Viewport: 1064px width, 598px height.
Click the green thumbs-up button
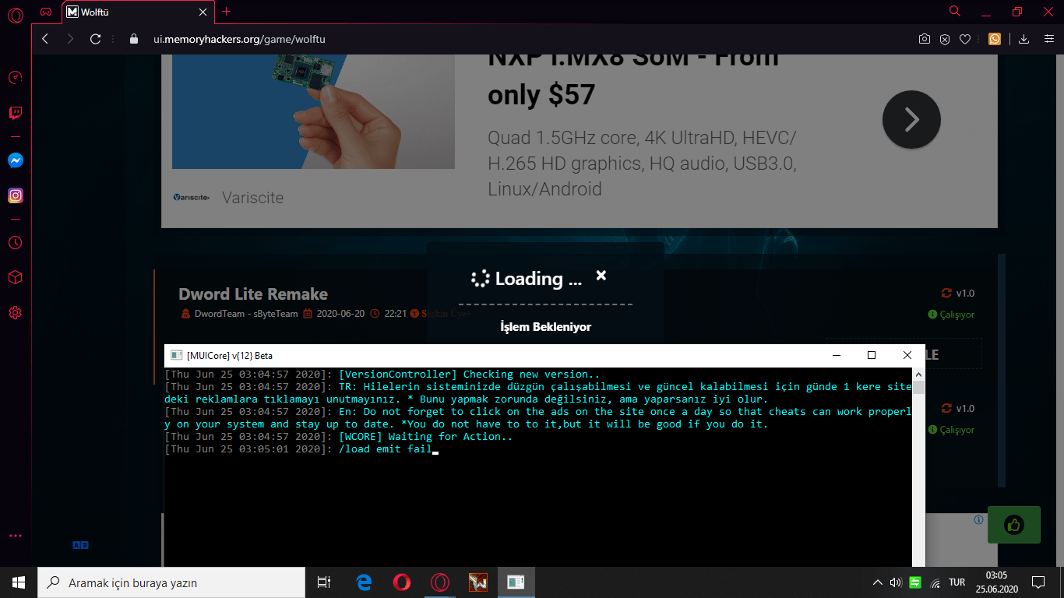click(x=1013, y=525)
